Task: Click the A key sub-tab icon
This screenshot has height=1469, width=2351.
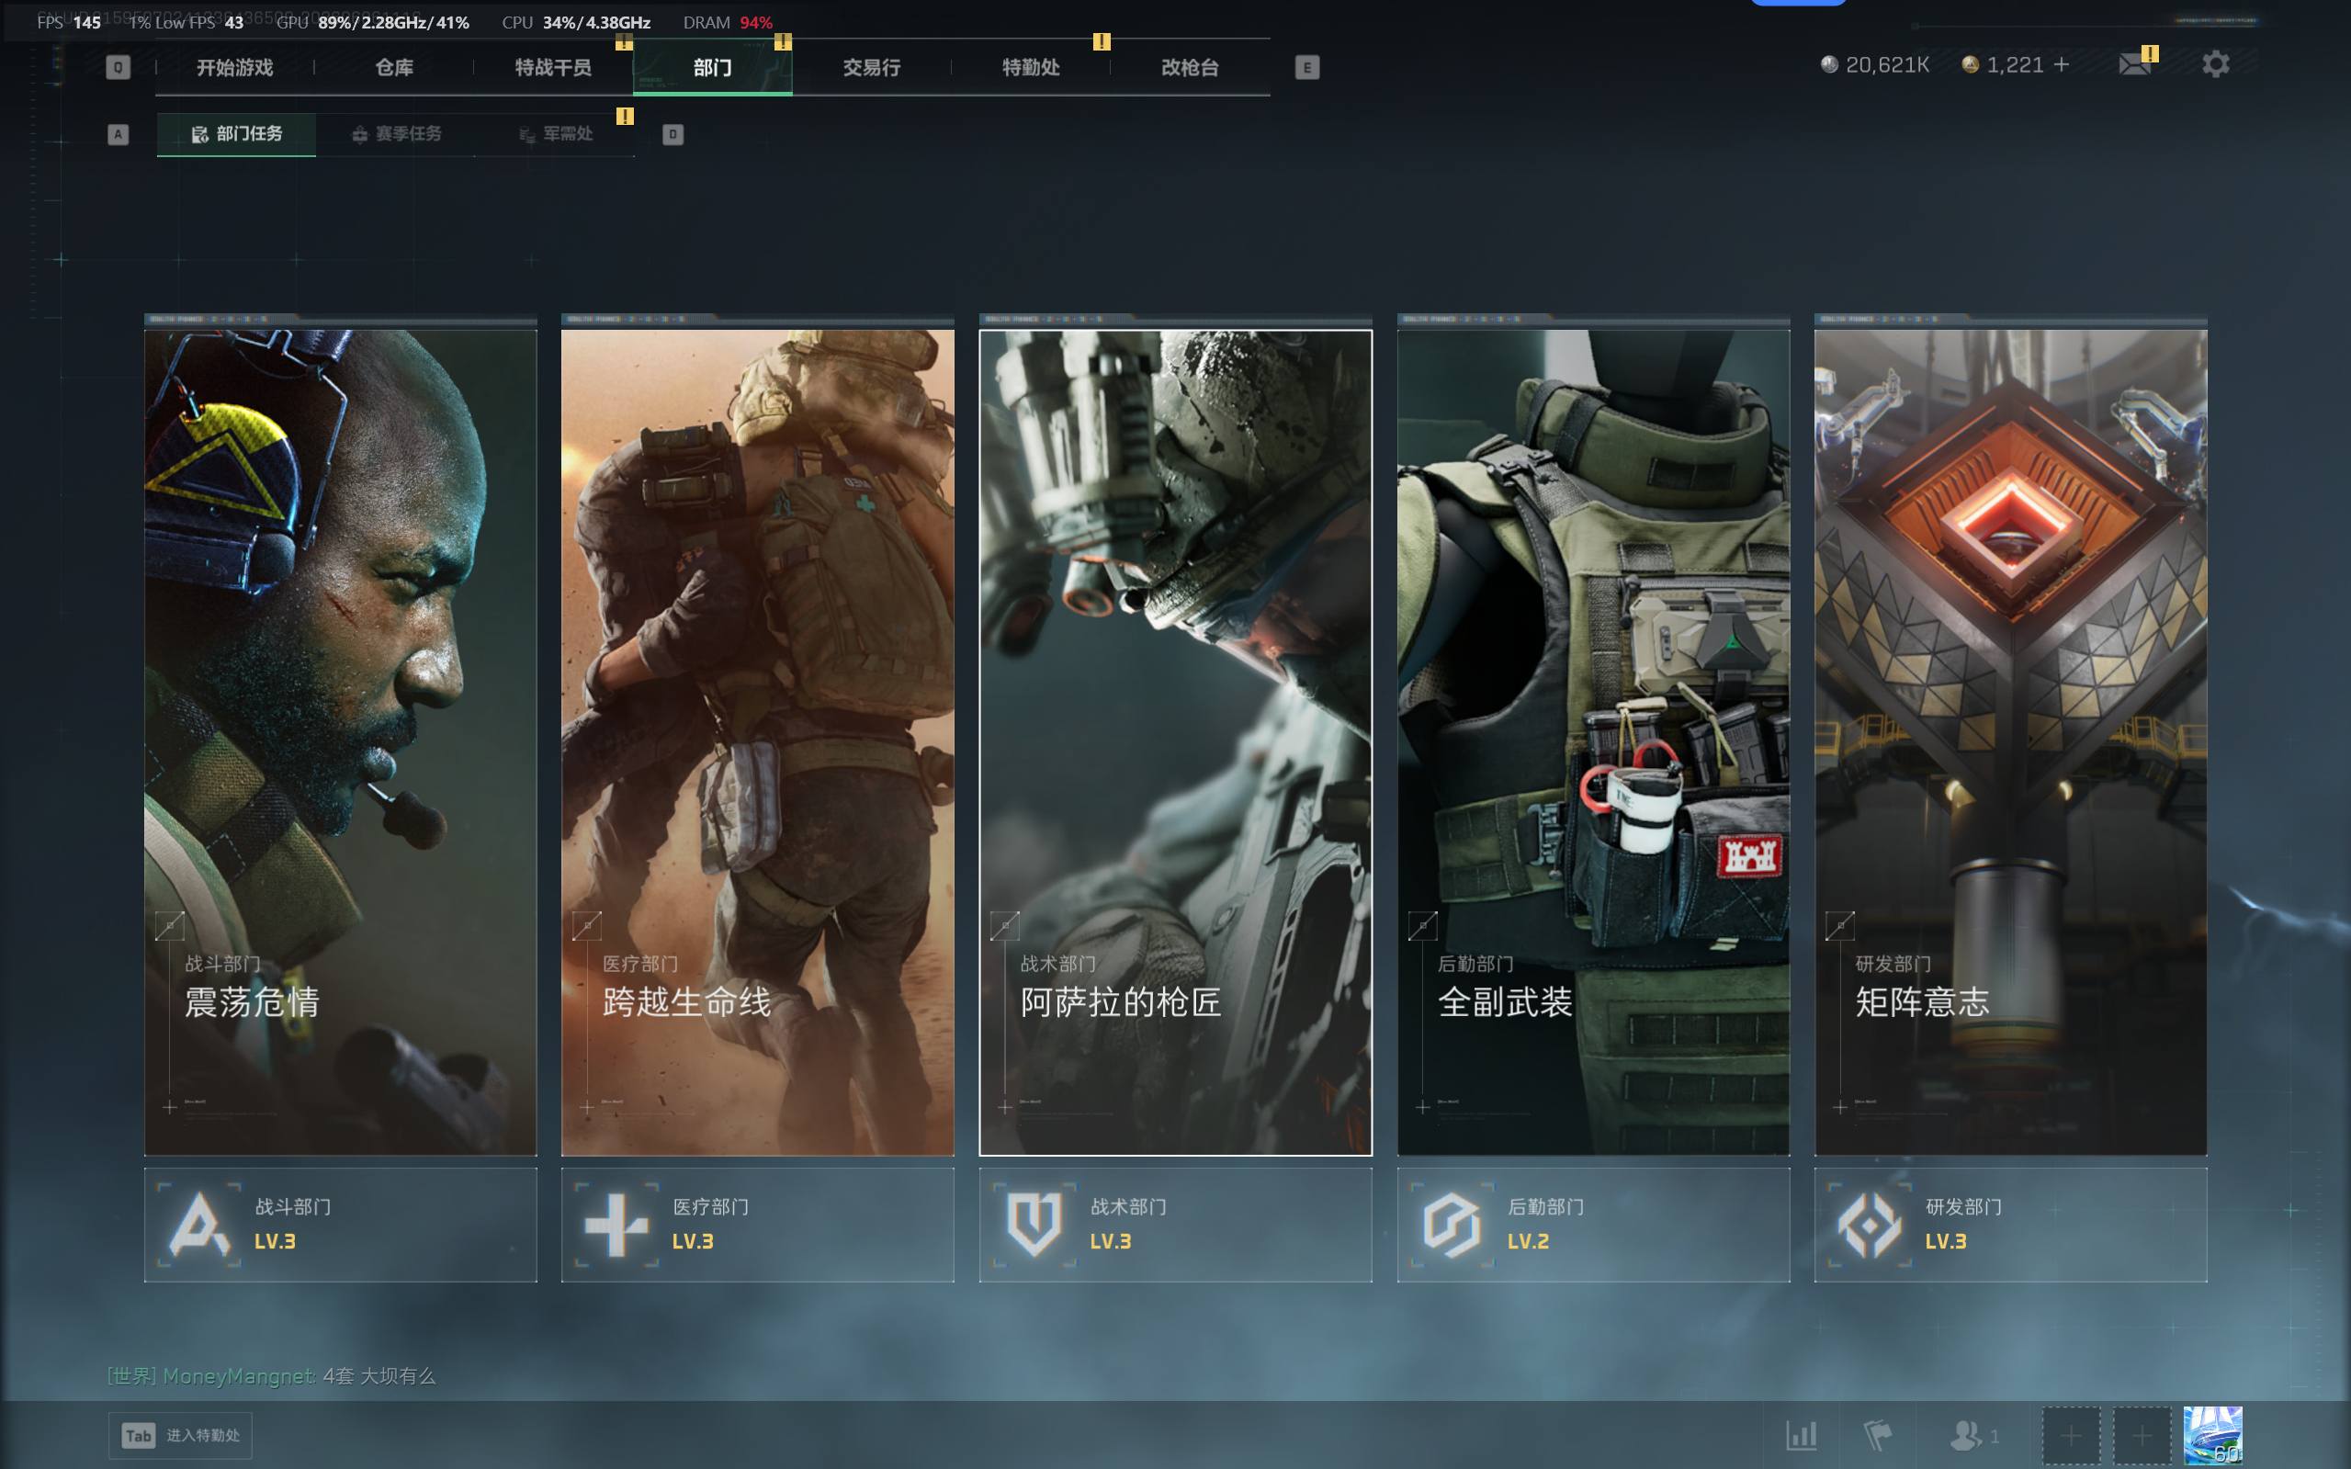Action: coord(118,134)
